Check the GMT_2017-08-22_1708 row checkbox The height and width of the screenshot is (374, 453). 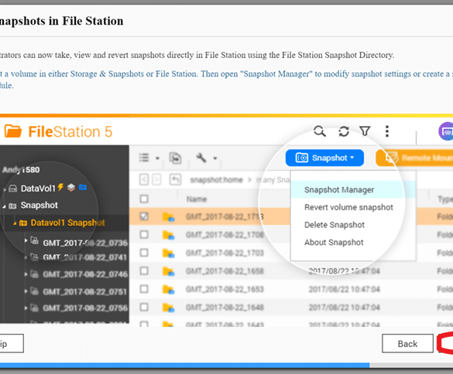[x=144, y=234]
